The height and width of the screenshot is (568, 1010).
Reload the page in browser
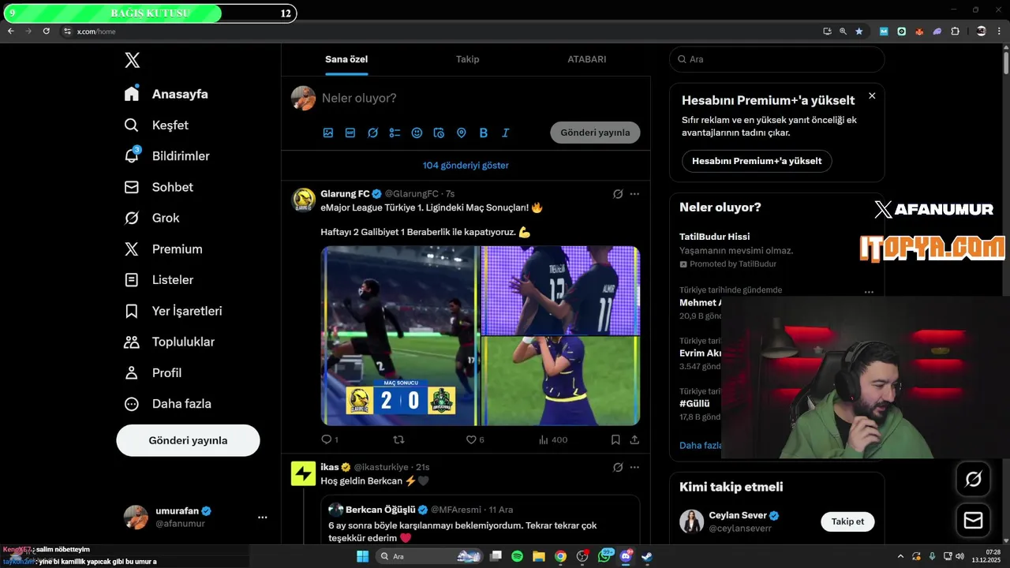[47, 31]
